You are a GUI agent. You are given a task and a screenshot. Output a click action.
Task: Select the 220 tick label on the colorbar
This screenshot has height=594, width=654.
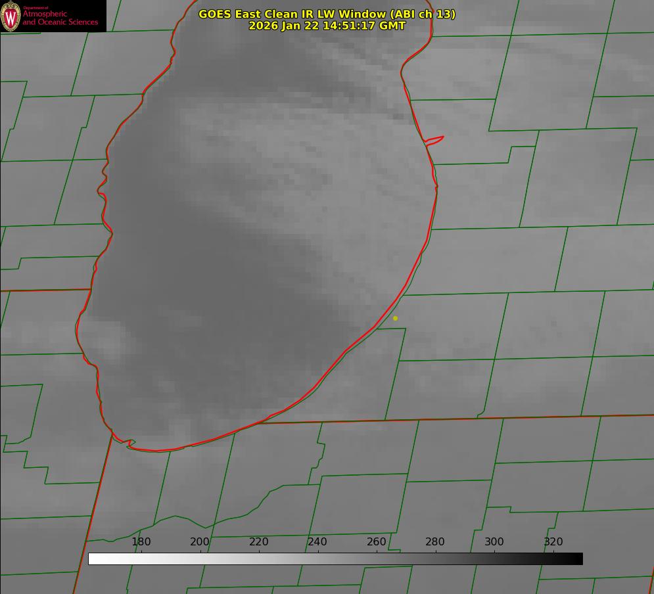259,541
